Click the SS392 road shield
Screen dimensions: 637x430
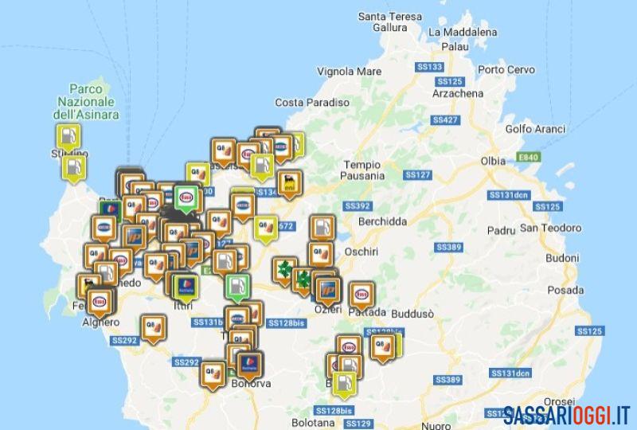pos(358,206)
